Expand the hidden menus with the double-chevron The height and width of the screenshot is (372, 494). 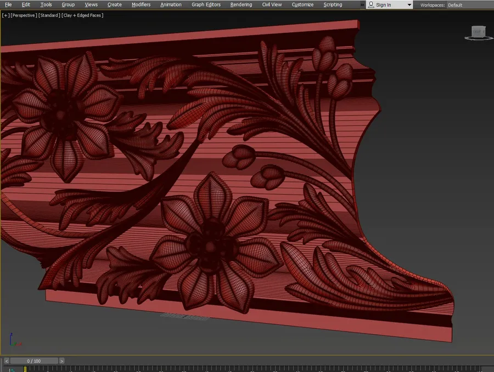pyautogui.click(x=362, y=5)
